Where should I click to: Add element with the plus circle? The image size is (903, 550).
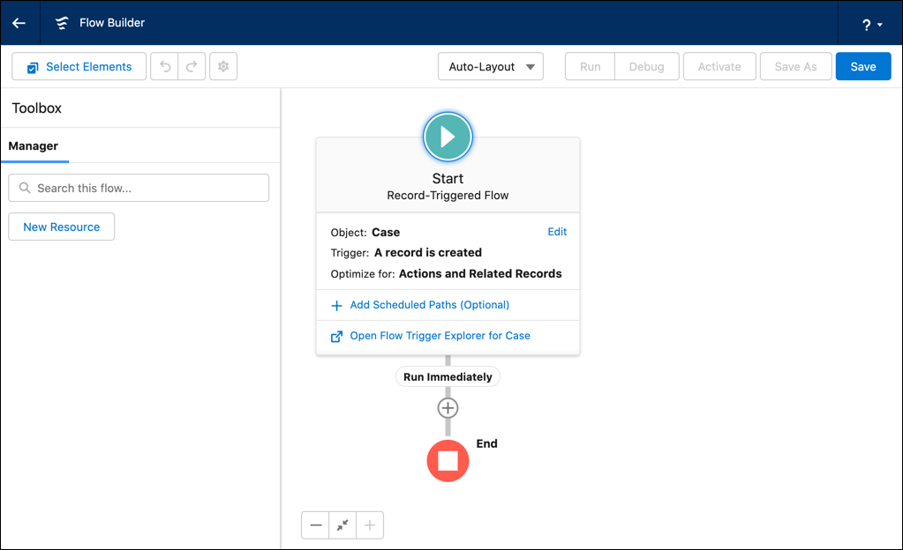coord(448,408)
